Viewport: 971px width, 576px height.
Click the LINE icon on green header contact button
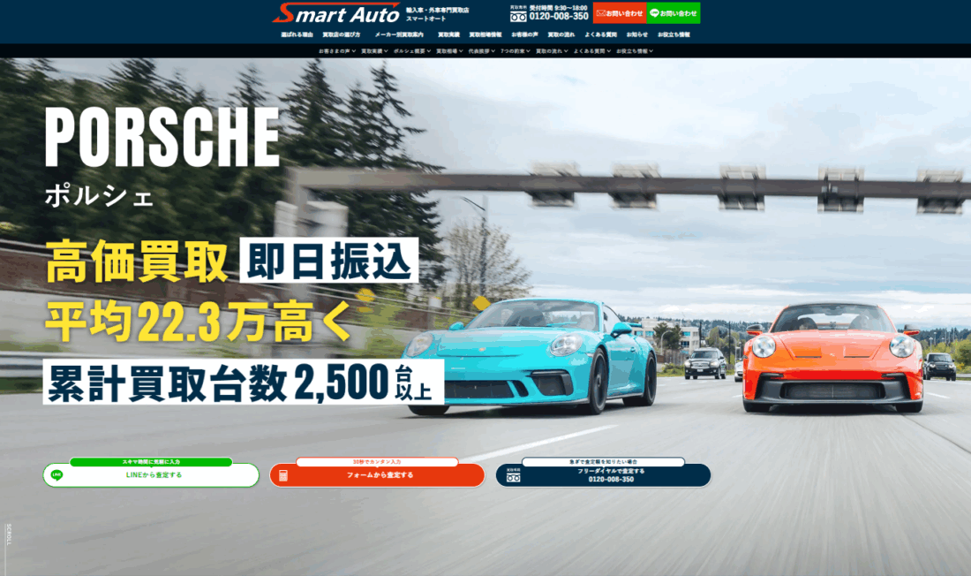(655, 13)
